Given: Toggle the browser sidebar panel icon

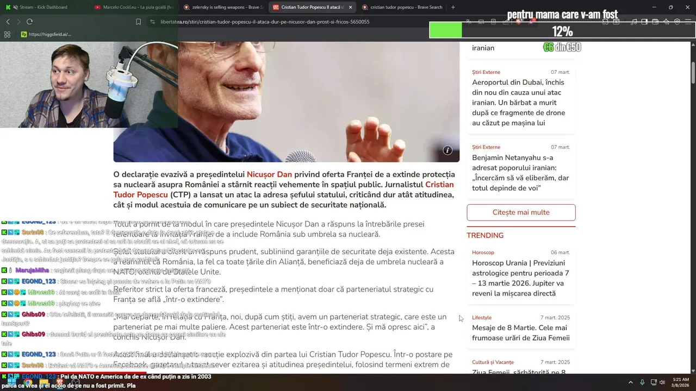Looking at the screenshot, I should tap(644, 22).
